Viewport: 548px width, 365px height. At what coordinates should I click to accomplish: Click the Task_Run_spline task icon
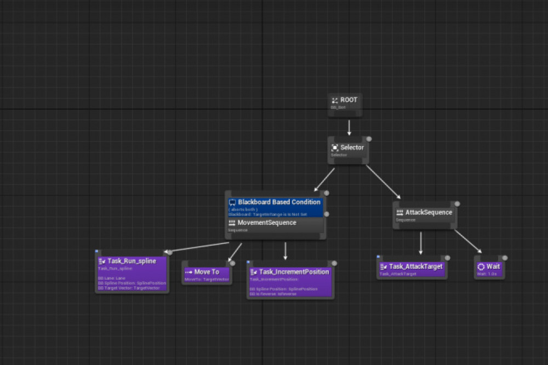[102, 262]
